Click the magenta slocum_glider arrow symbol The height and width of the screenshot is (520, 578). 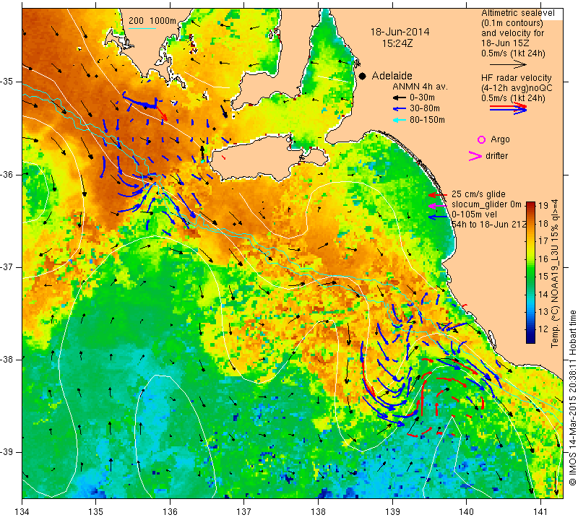(x=438, y=205)
